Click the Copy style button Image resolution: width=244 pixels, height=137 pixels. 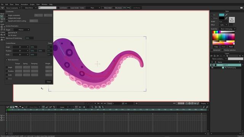(216, 46)
